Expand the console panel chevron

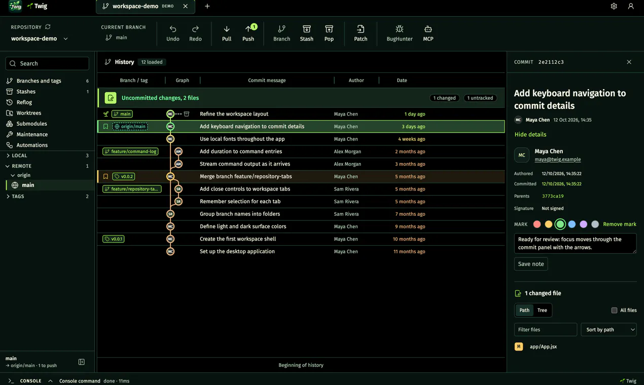[50, 380]
